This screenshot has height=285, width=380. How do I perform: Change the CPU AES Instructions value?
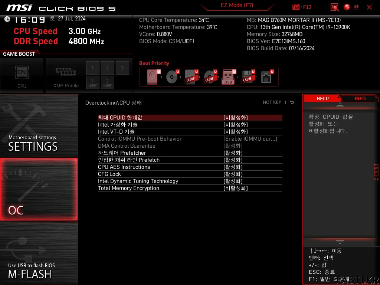point(233,167)
